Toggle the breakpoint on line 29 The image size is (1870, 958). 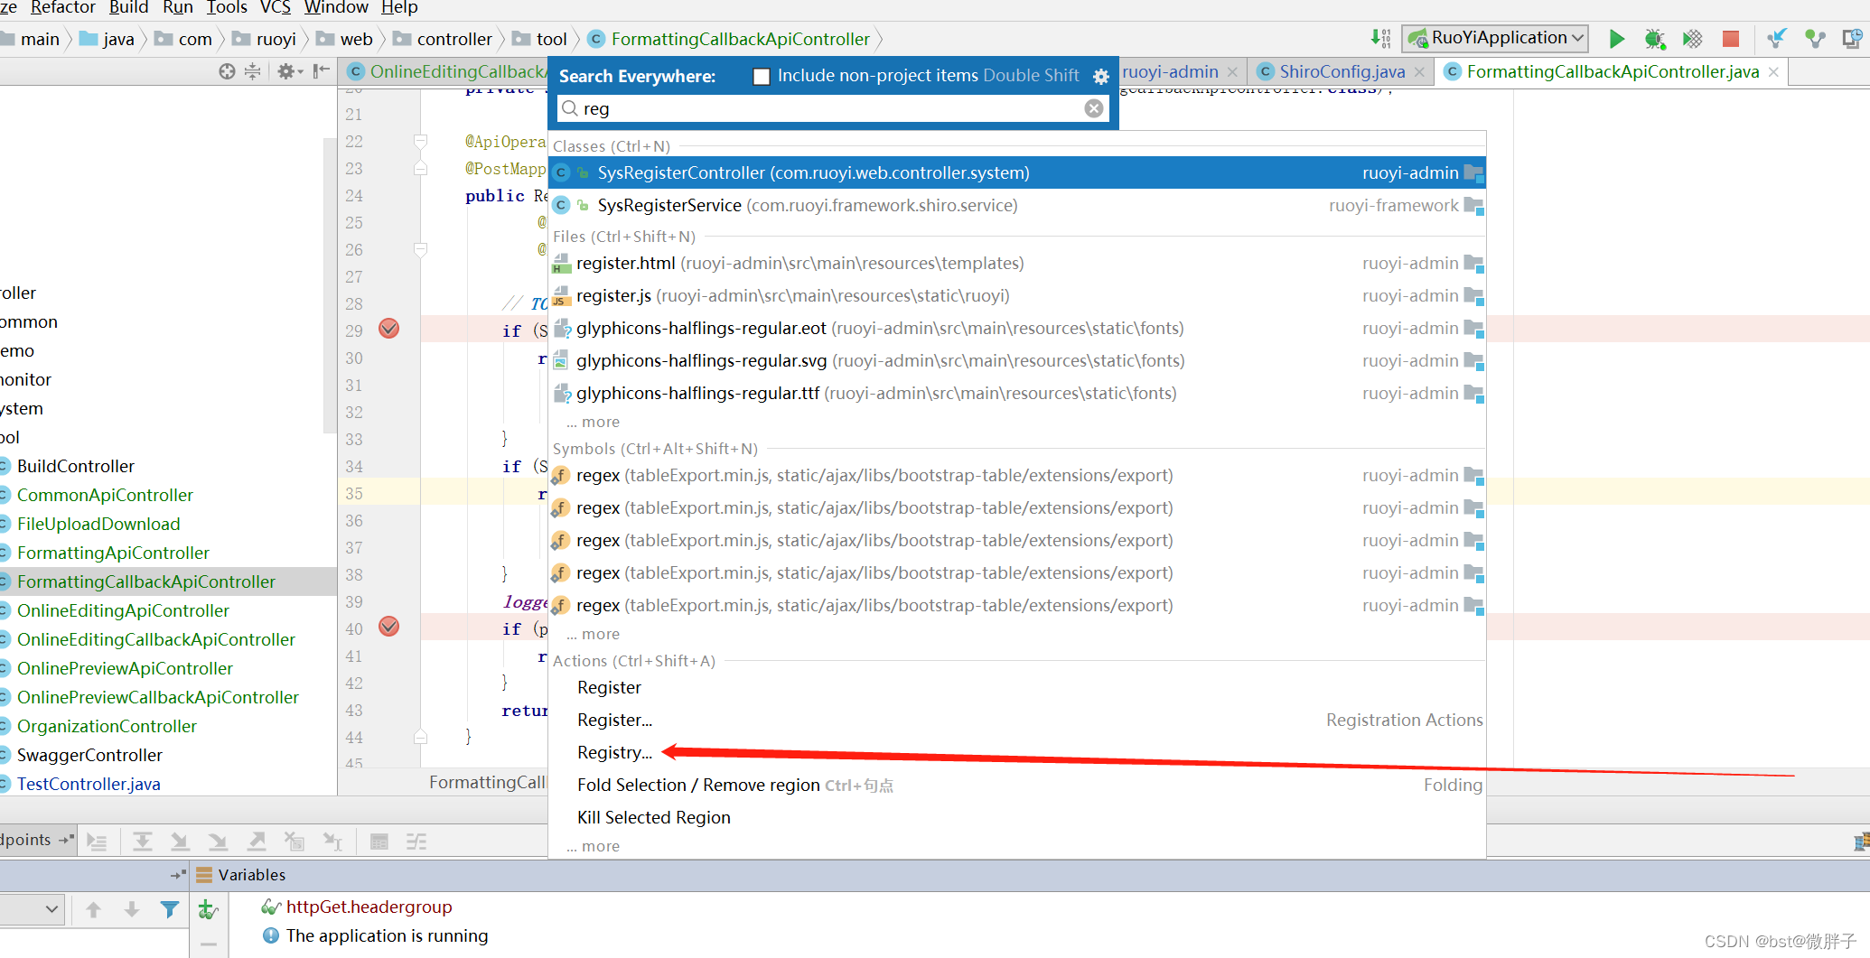pyautogui.click(x=389, y=329)
